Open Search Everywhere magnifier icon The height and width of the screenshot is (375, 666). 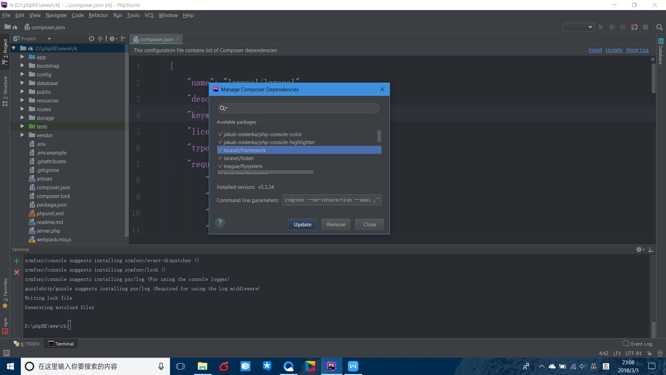click(x=659, y=27)
